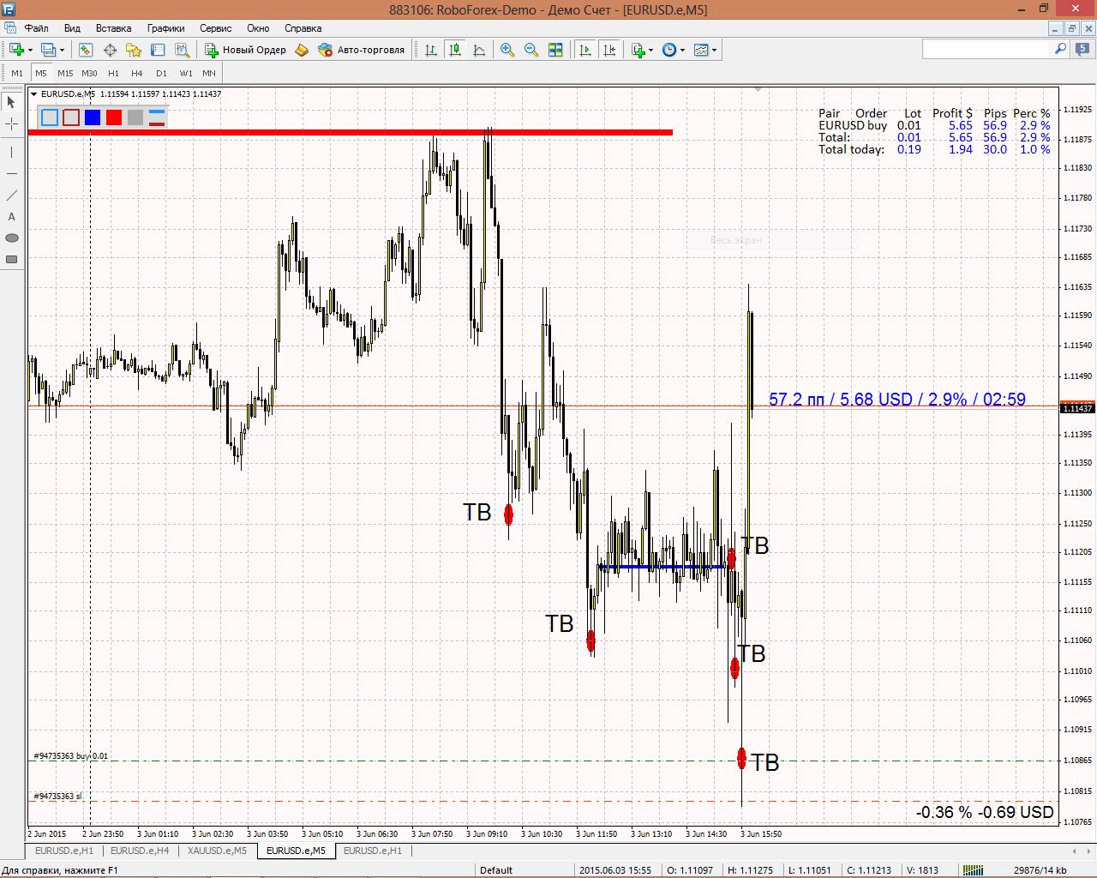Image resolution: width=1097 pixels, height=878 pixels.
Task: Pick the vertical line drawing tool
Action: click(11, 153)
